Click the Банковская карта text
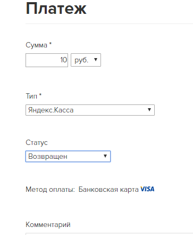 point(108,190)
